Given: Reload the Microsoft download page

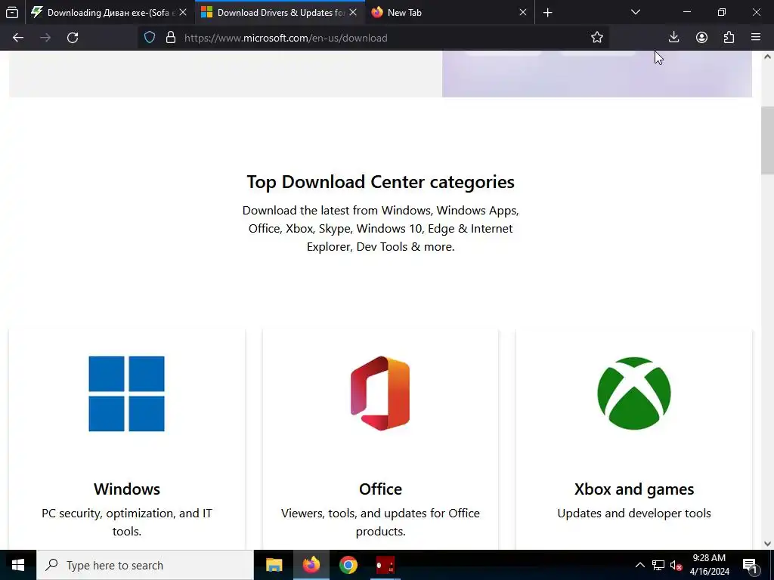Looking at the screenshot, I should tap(73, 38).
